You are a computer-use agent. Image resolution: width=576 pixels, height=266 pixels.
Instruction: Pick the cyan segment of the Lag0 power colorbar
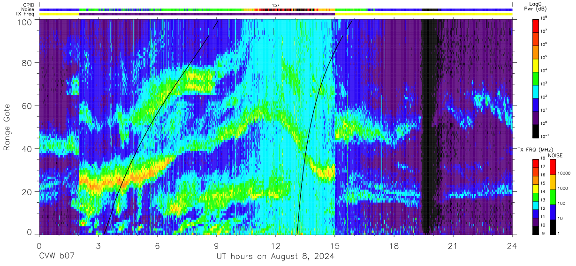point(536,91)
